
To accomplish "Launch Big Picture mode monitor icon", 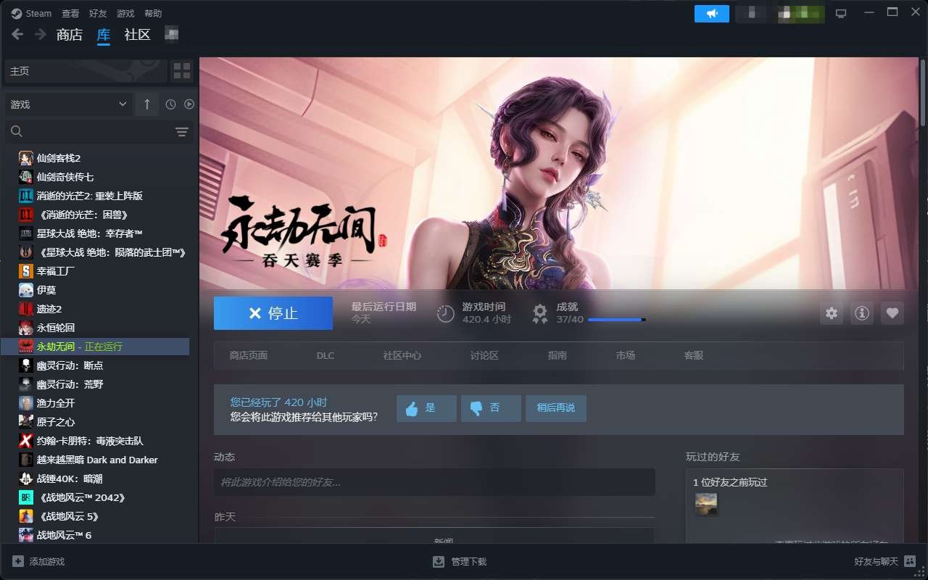I will (x=841, y=13).
